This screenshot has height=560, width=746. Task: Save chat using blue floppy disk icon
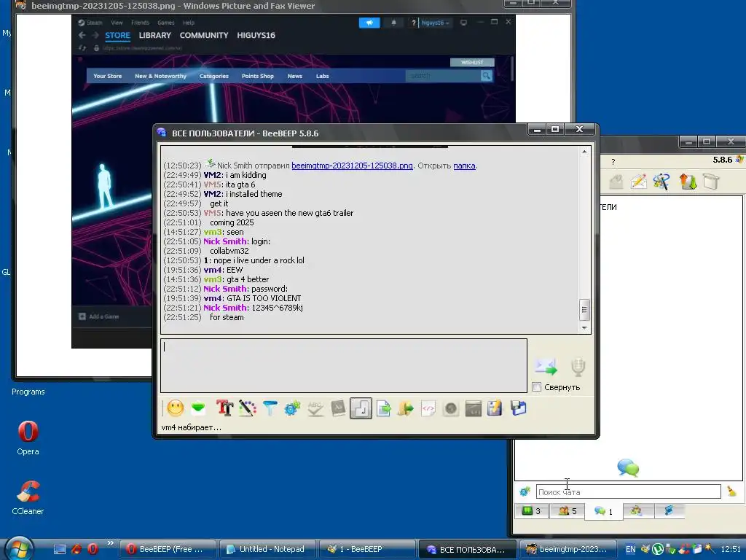tap(518, 408)
